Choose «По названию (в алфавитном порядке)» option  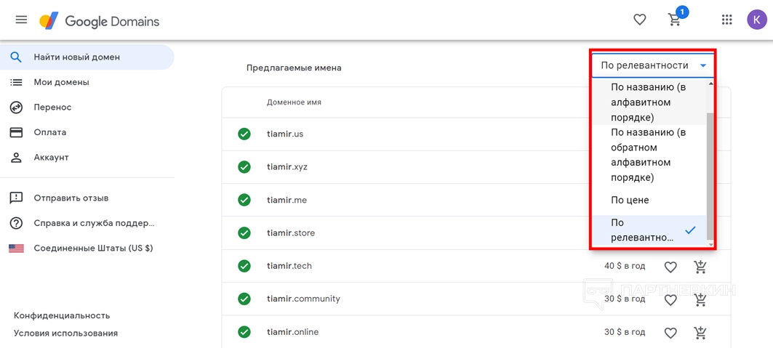[649, 102]
